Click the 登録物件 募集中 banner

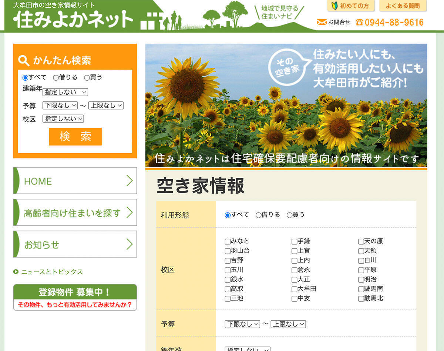click(x=75, y=297)
